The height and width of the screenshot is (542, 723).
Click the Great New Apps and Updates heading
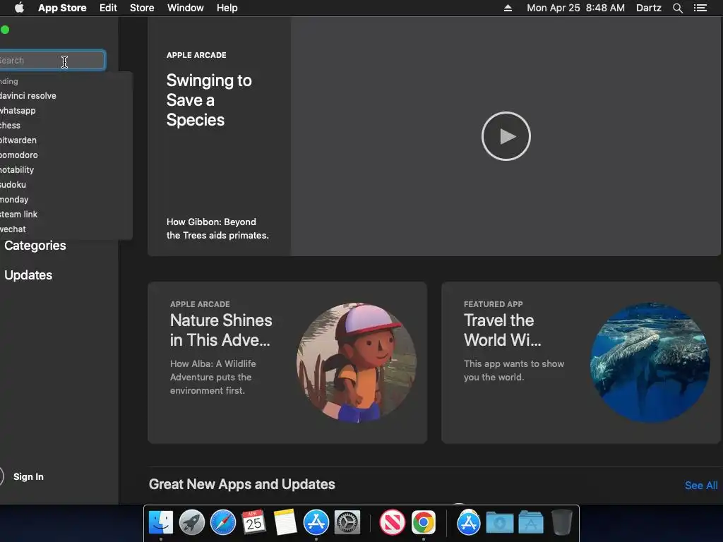241,484
